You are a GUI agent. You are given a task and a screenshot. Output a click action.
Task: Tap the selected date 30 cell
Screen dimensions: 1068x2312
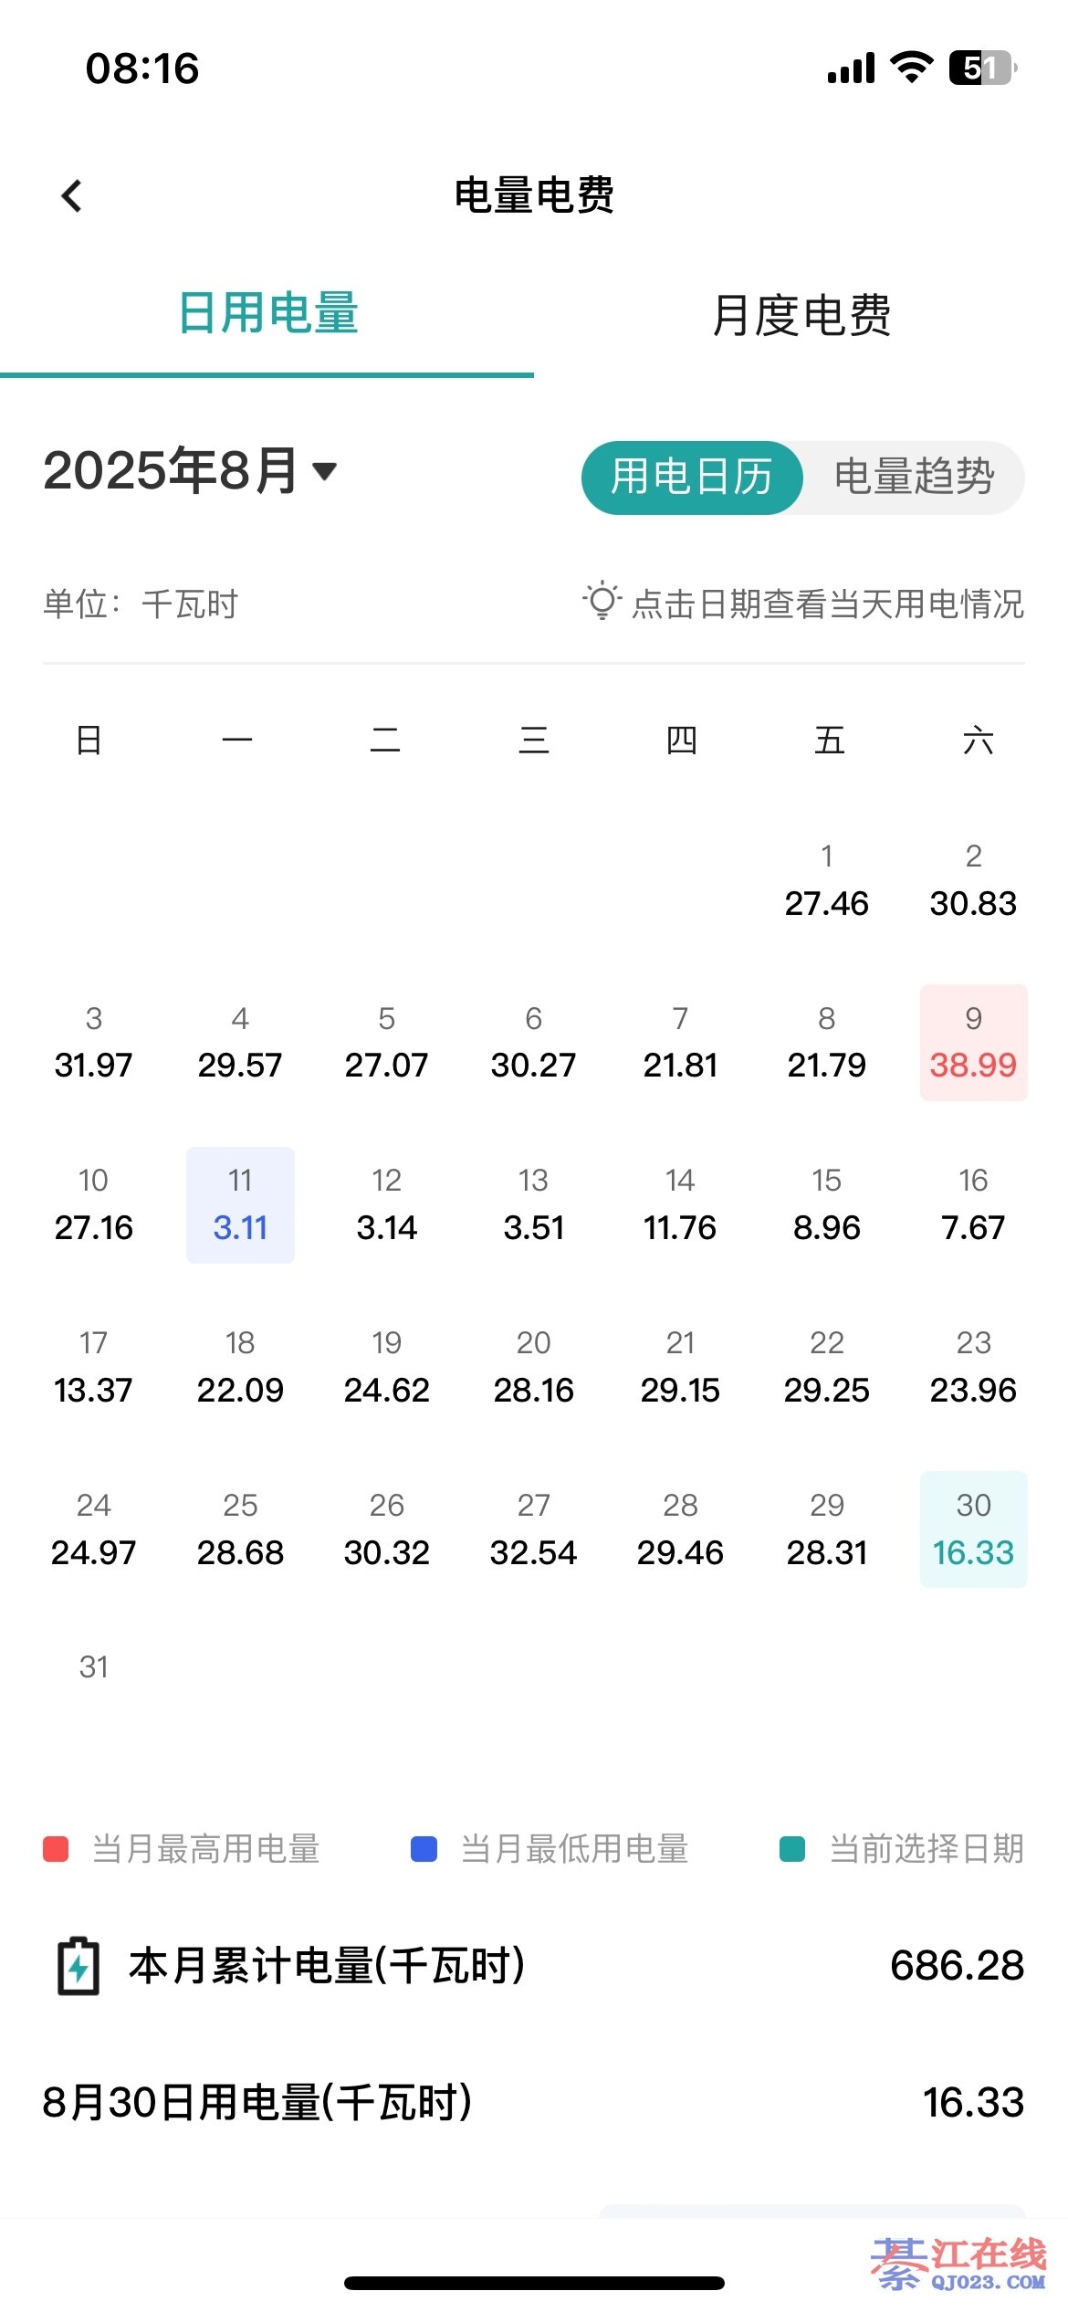(973, 1529)
